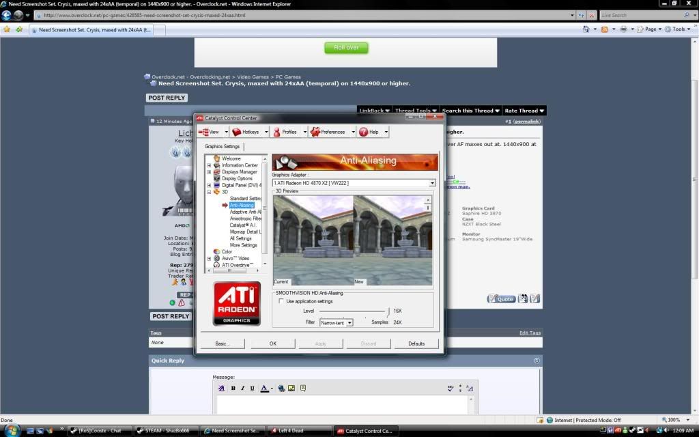Viewport: 699px width, 437px height.
Task: Open the Hotkeys manager in Catalyst toolbar
Action: pyautogui.click(x=246, y=132)
